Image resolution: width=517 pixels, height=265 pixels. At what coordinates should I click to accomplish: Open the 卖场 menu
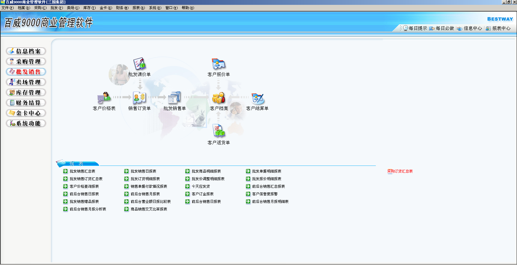(73, 8)
